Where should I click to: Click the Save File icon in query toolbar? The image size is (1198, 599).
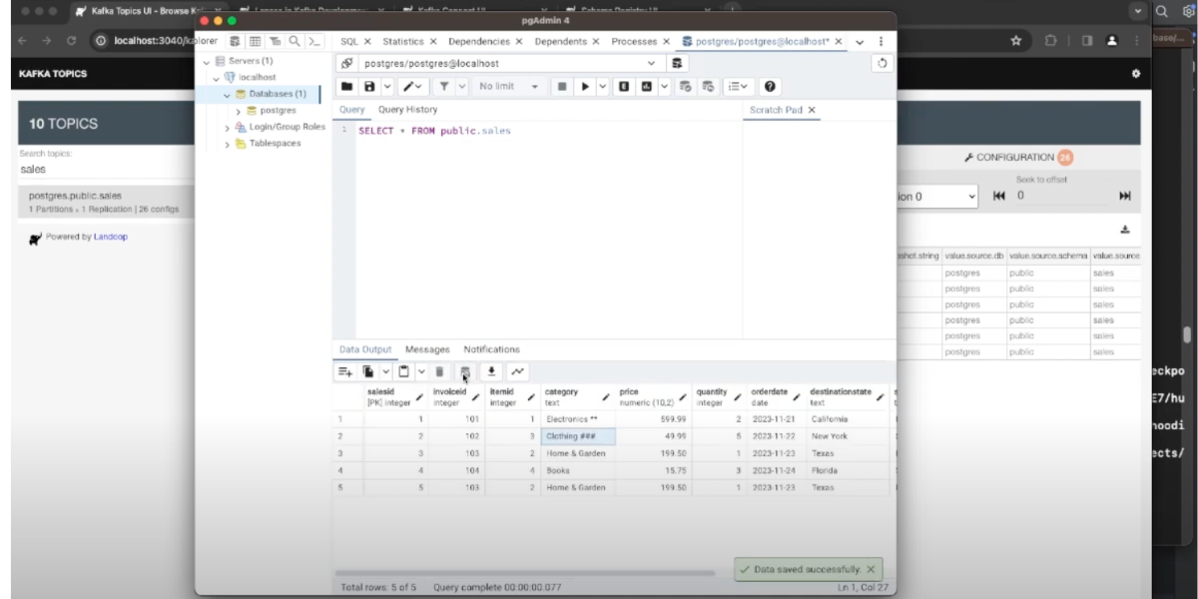point(369,87)
